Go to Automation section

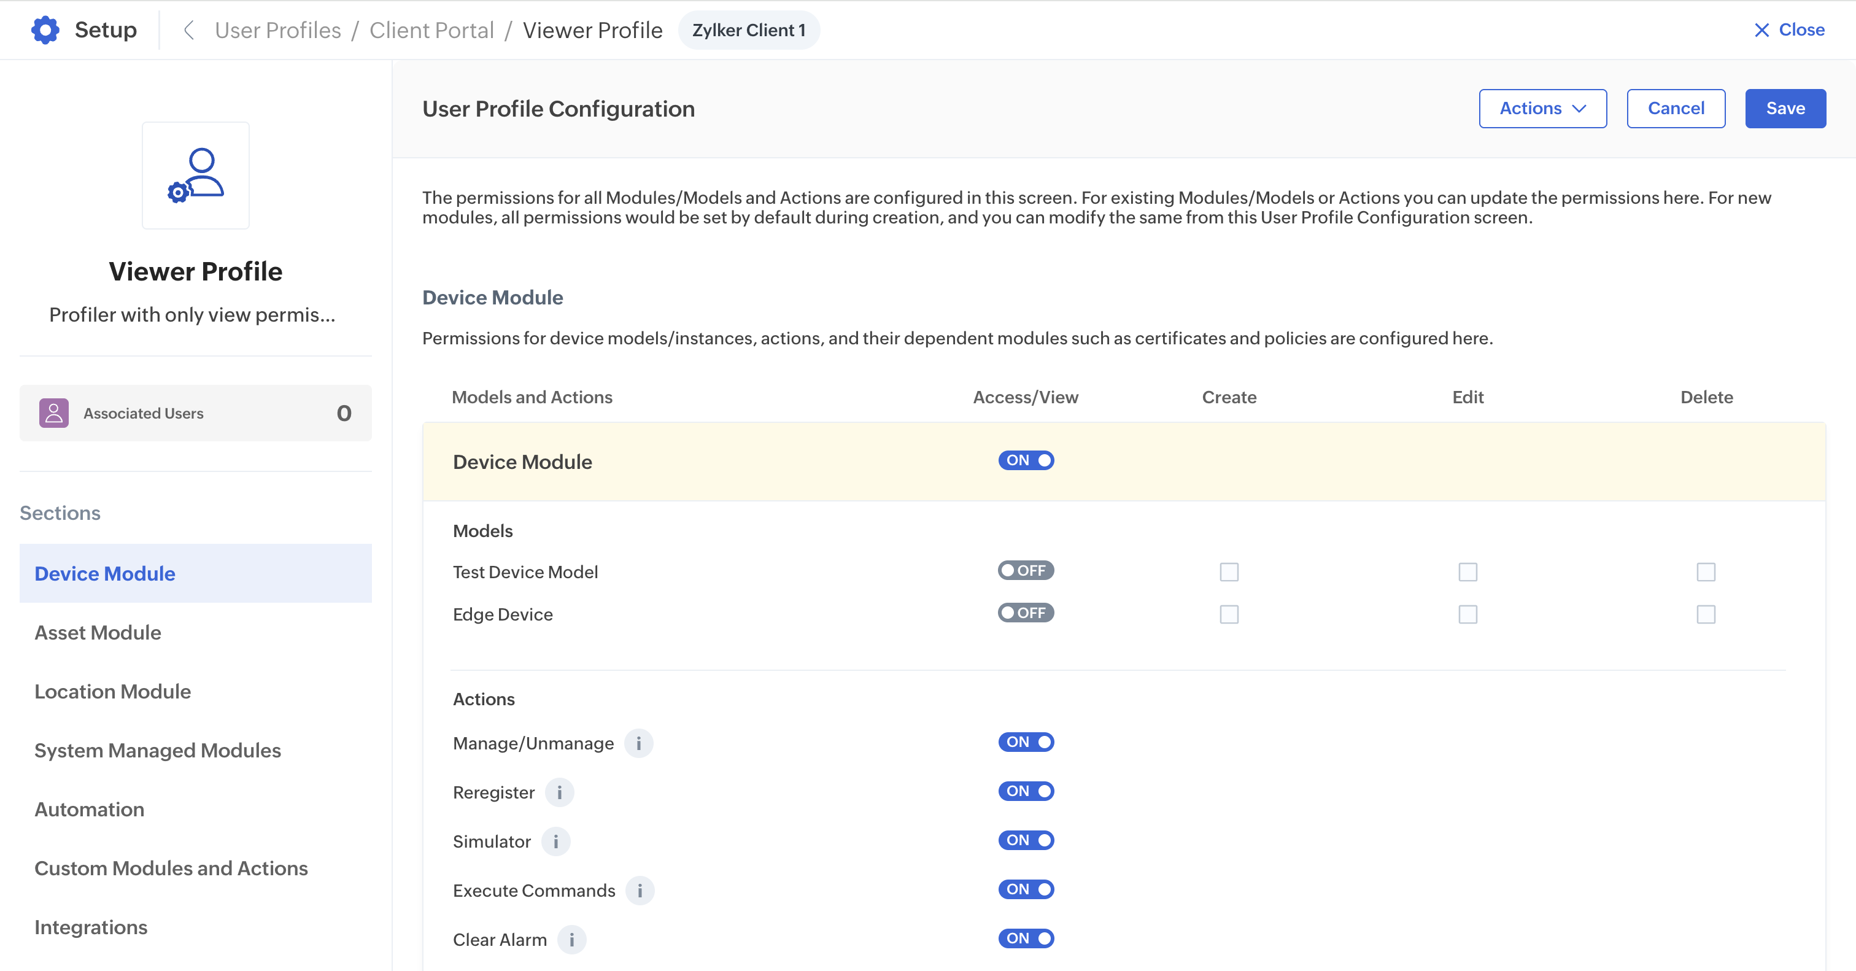point(90,809)
